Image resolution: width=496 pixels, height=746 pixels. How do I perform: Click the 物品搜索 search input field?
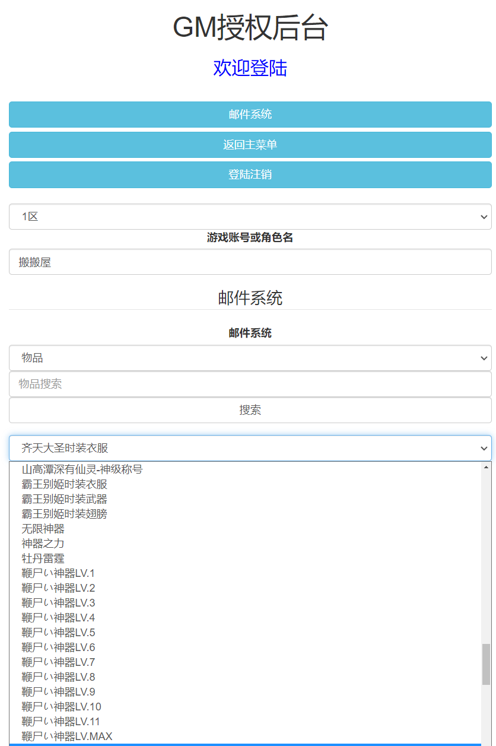point(250,384)
